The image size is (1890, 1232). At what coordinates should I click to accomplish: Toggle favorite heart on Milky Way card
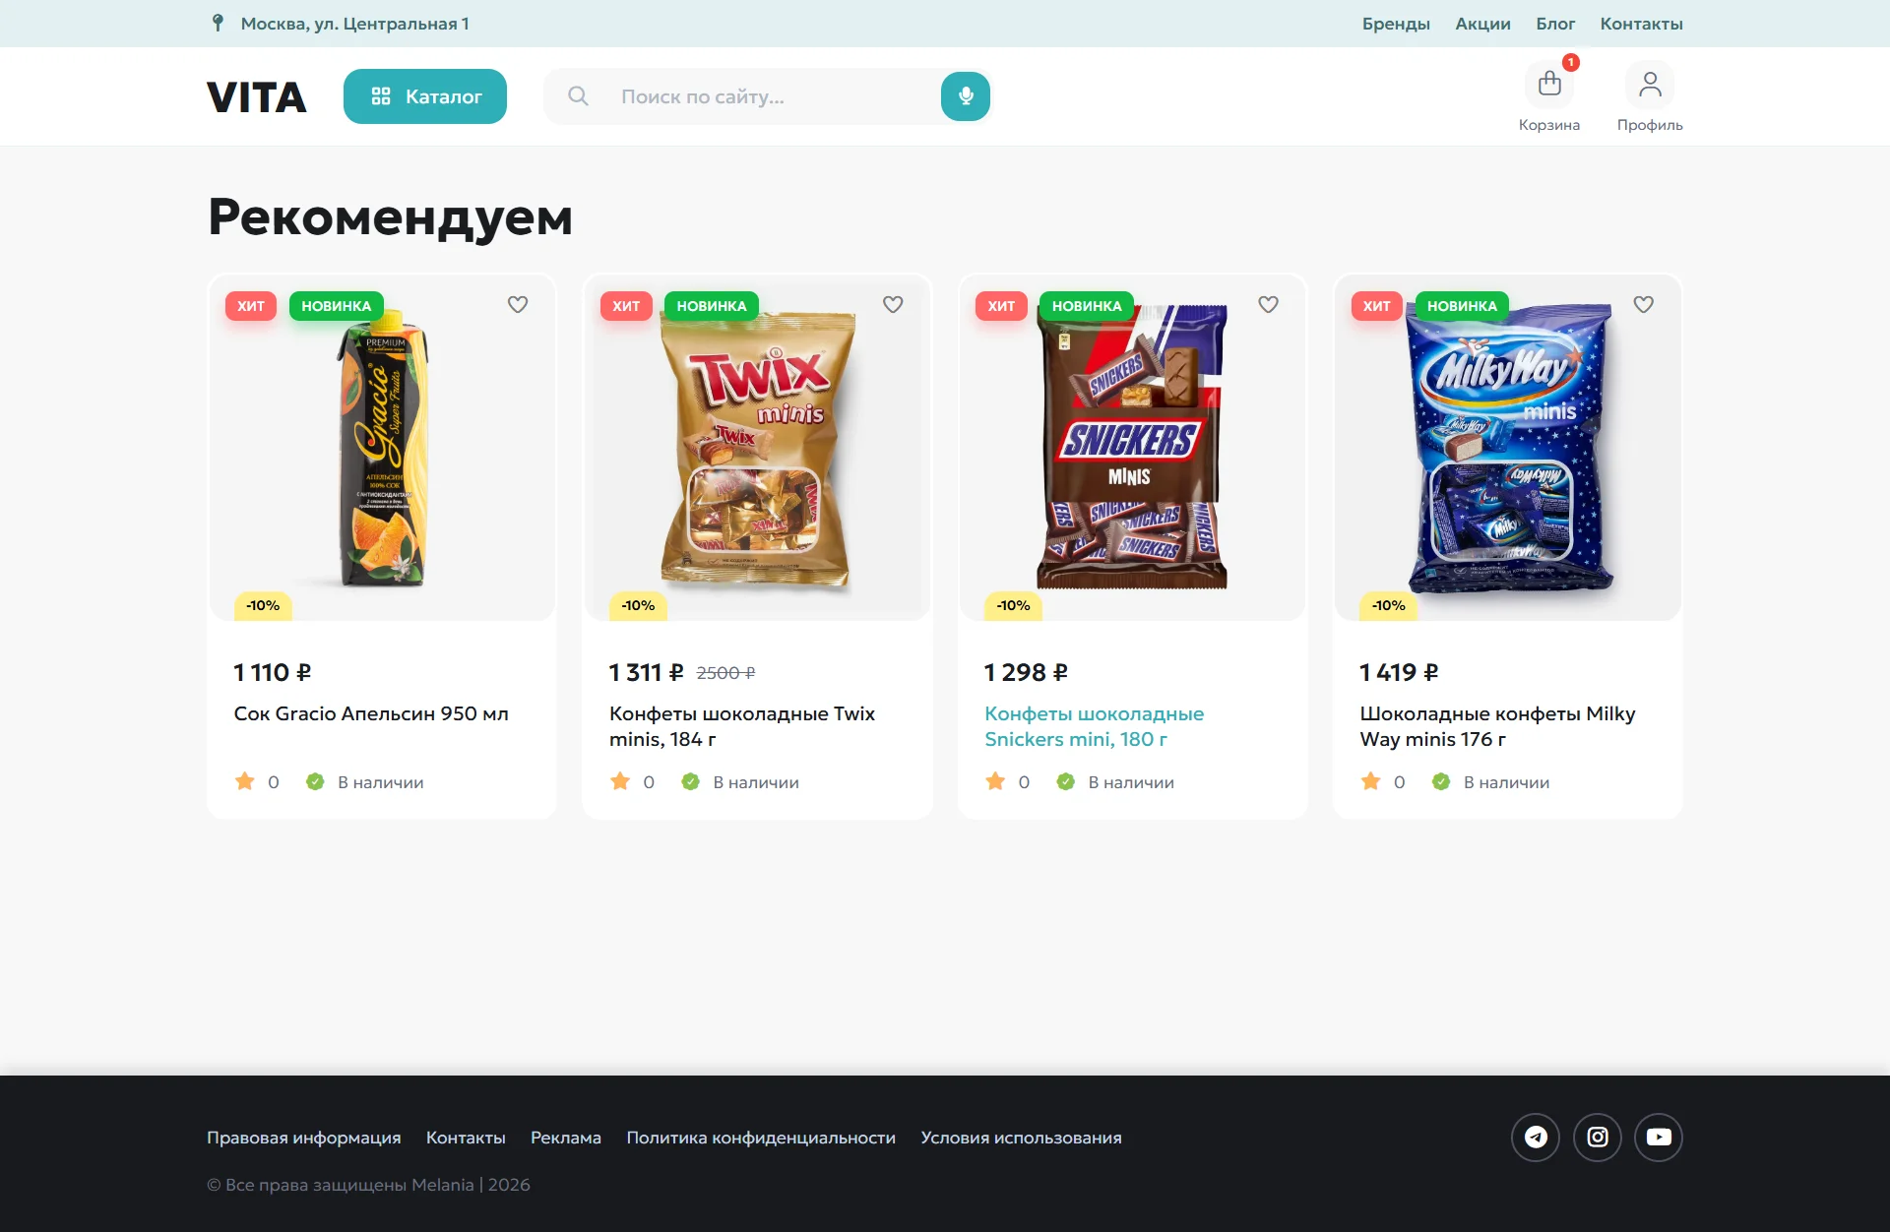point(1644,305)
